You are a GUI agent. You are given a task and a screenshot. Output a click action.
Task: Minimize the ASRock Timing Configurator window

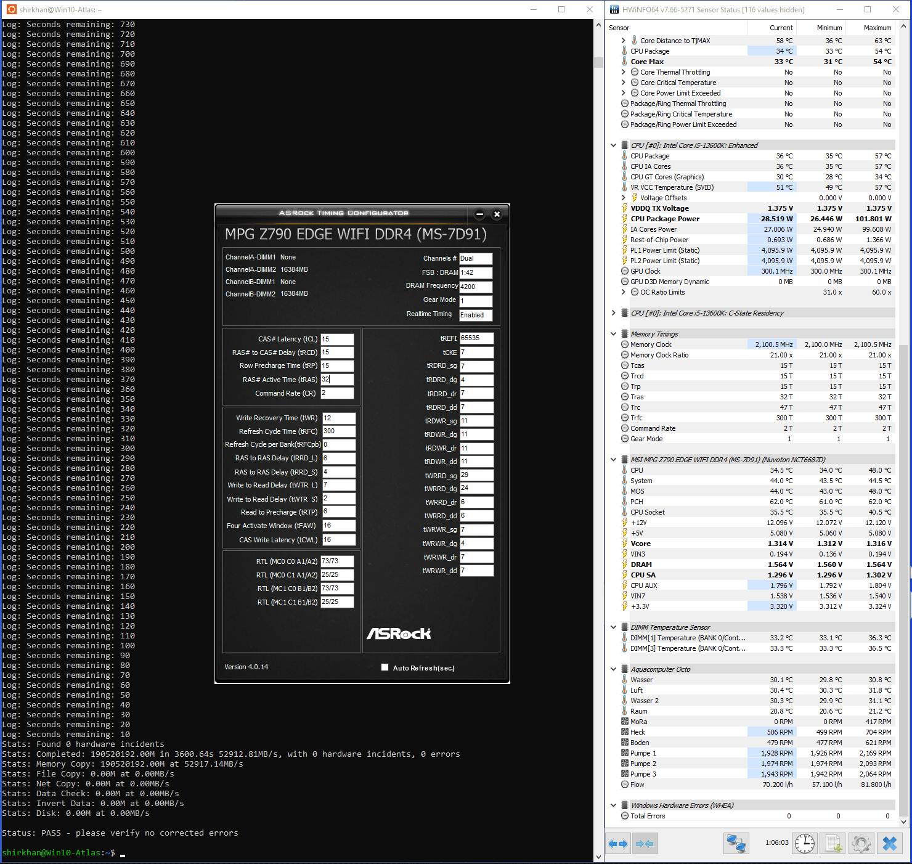479,214
